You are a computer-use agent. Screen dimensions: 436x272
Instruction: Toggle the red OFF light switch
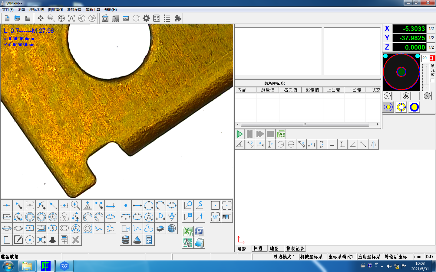432,58
